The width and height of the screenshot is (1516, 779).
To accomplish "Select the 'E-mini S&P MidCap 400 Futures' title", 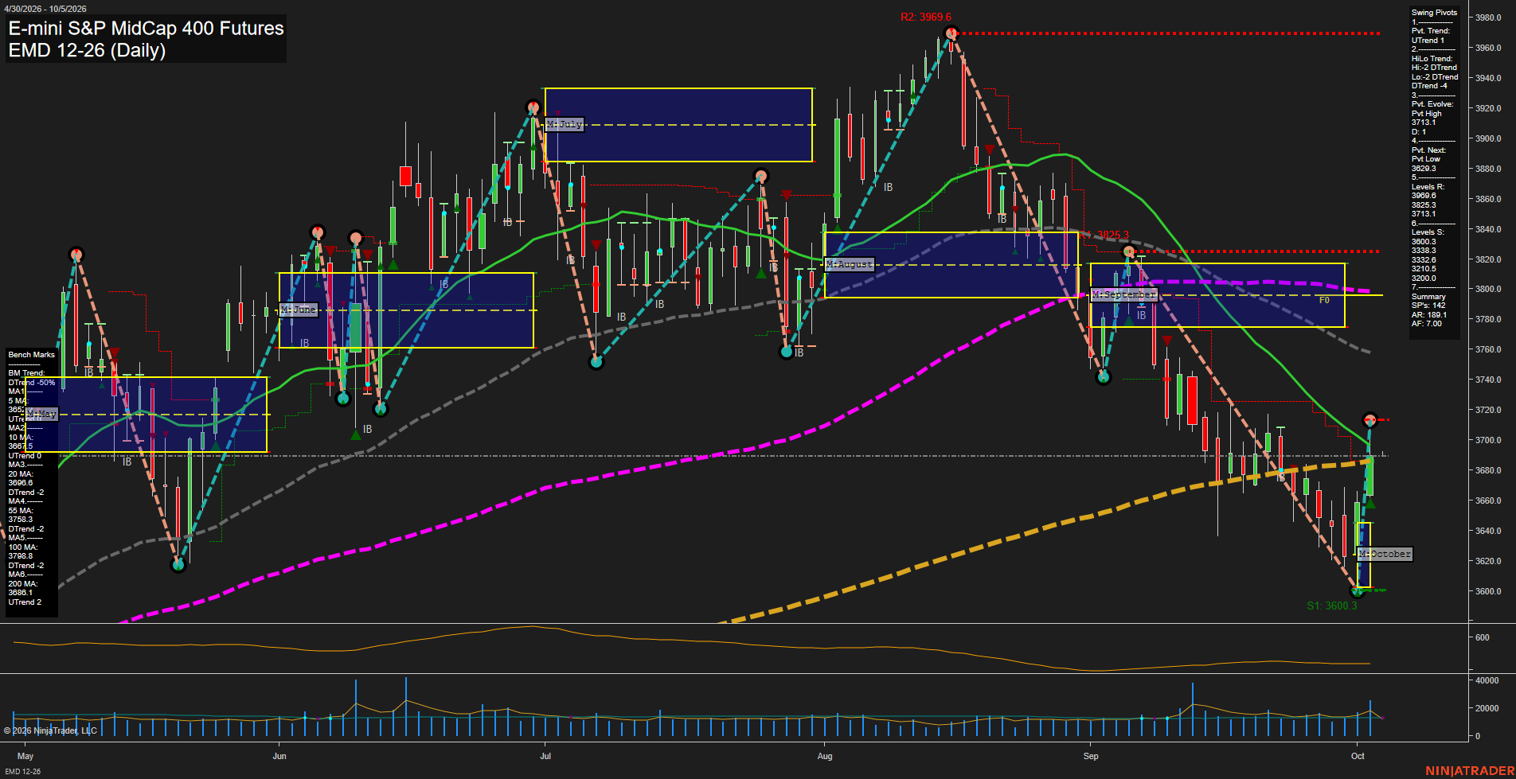I will click(x=146, y=29).
